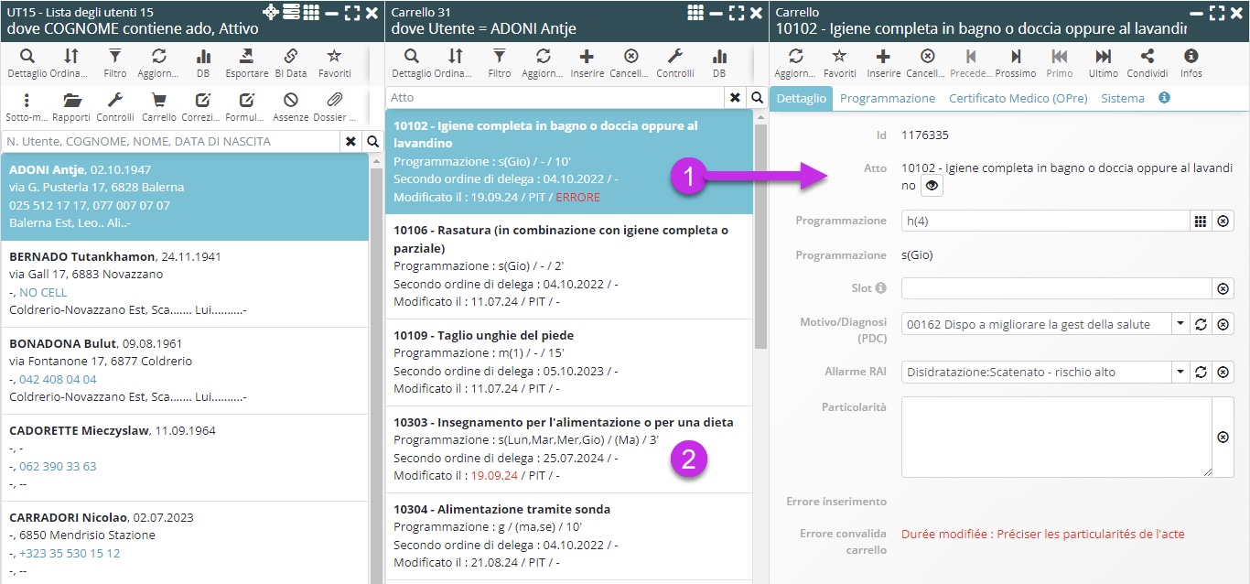The width and height of the screenshot is (1250, 584).
Task: Click the Esportare icon in users toolbar
Action: (x=247, y=57)
